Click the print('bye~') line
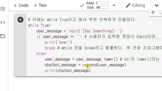Viewport: 162px width, 91px height. [58, 42]
